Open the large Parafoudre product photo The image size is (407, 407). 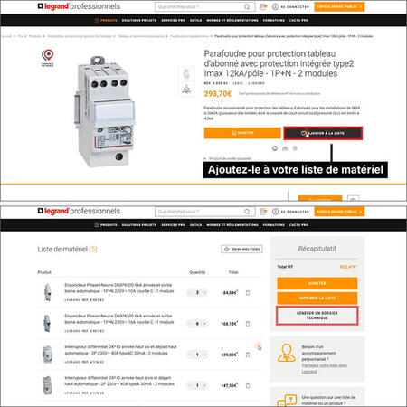point(104,111)
